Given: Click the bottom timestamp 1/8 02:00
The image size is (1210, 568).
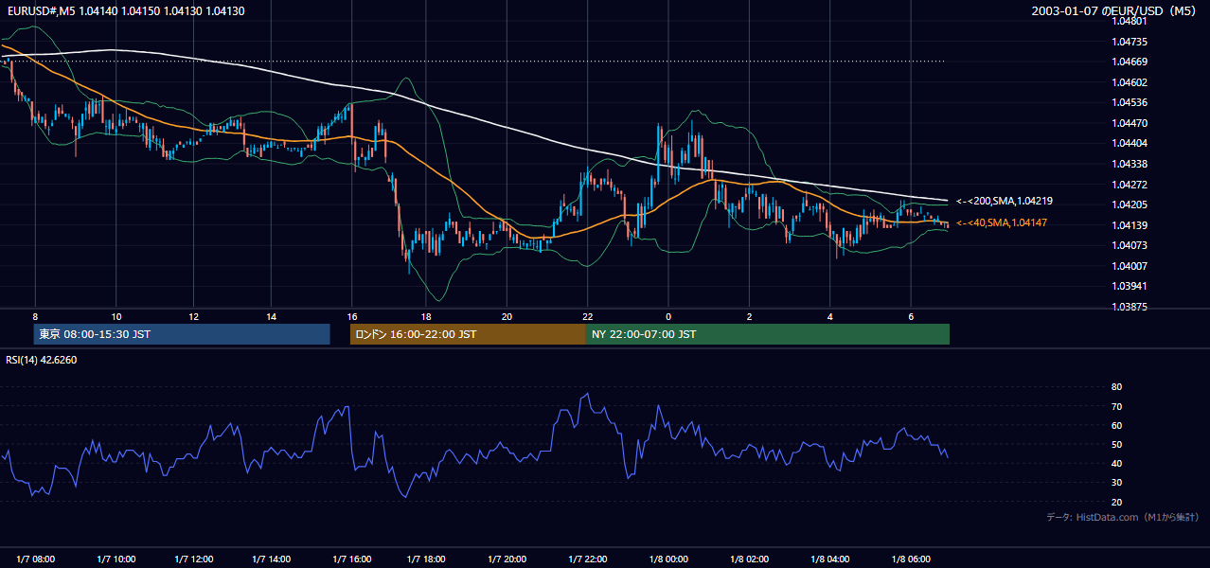Looking at the screenshot, I should (x=749, y=559).
